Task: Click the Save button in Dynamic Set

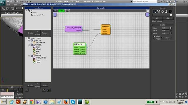Action: [x=67, y=11]
